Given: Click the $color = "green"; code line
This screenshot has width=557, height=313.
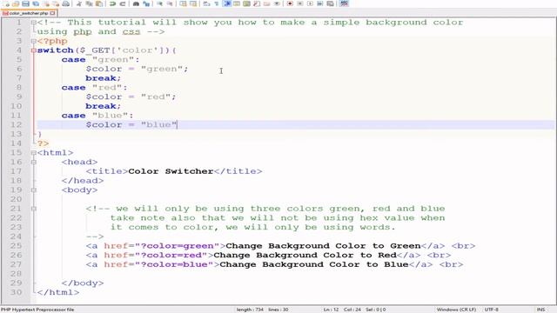Looking at the screenshot, I should (137, 69).
